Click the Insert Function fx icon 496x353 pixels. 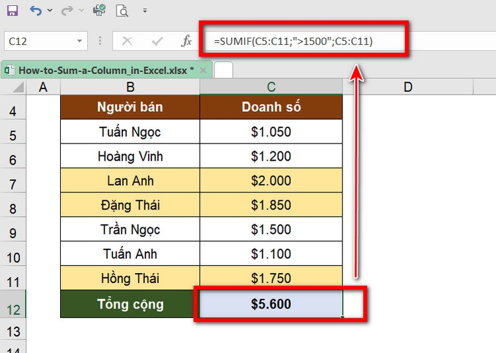point(186,41)
